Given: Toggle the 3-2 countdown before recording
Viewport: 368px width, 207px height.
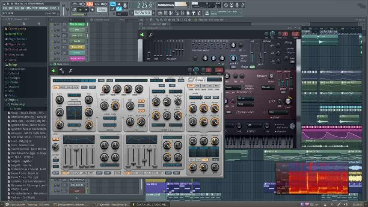Looking at the screenshot, I should pos(89,4).
